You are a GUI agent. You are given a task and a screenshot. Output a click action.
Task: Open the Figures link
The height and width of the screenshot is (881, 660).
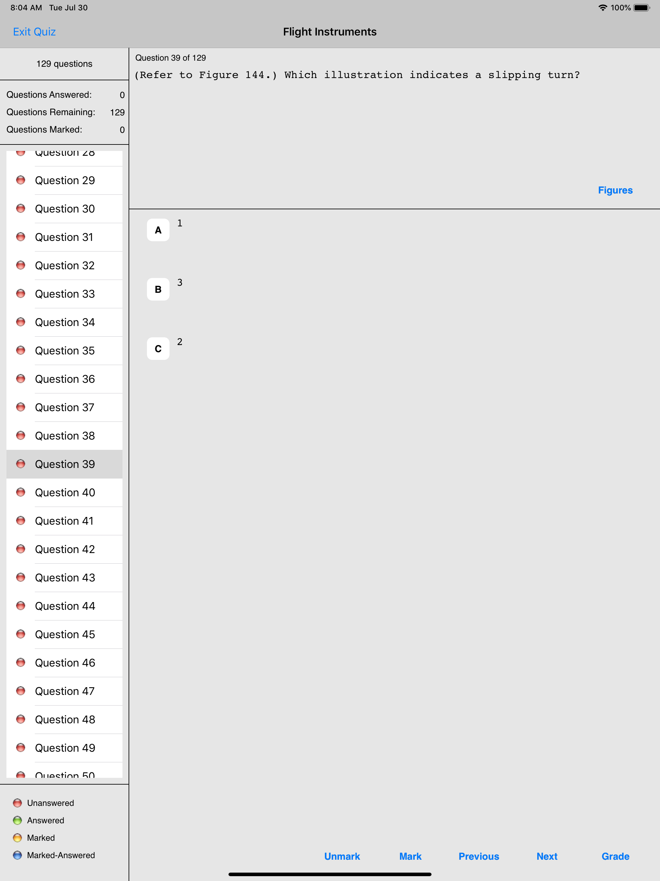tap(615, 190)
